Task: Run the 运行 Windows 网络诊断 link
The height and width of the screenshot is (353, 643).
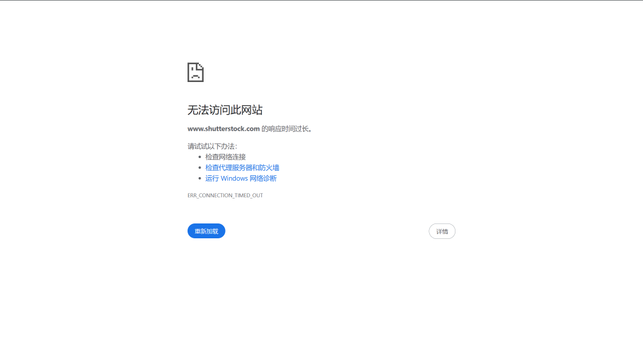Action: click(241, 178)
